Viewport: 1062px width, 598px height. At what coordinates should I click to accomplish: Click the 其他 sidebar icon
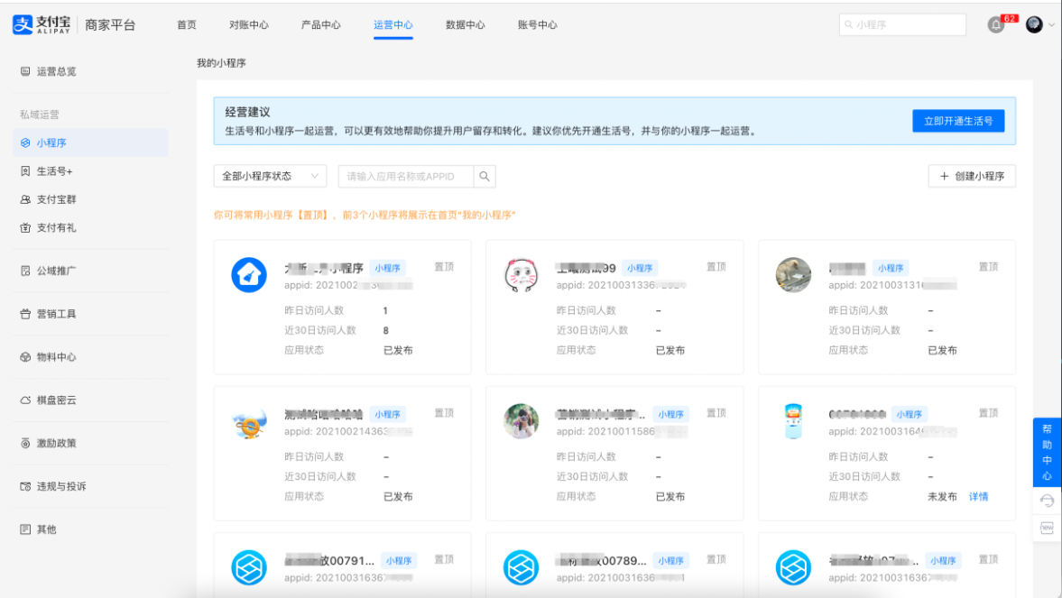tap(25, 529)
